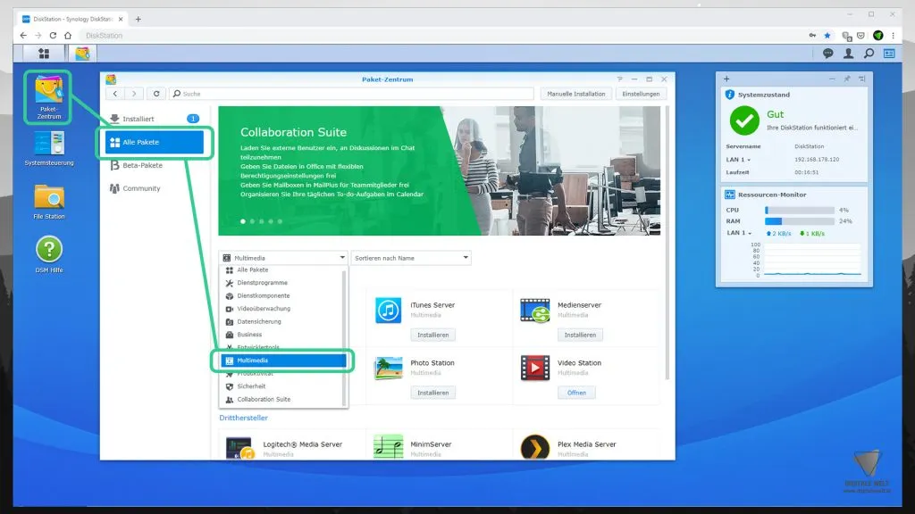
Task: Click Öffnen for Video Station
Action: coord(576,393)
